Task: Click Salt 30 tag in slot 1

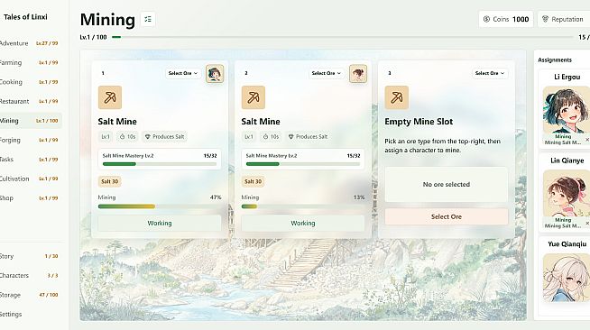Action: coord(109,181)
